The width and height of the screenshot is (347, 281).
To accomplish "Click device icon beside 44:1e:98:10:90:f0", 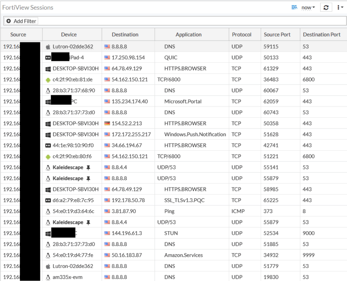I will tap(48, 145).
